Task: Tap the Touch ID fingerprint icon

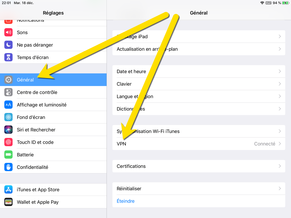Action: pos(9,142)
